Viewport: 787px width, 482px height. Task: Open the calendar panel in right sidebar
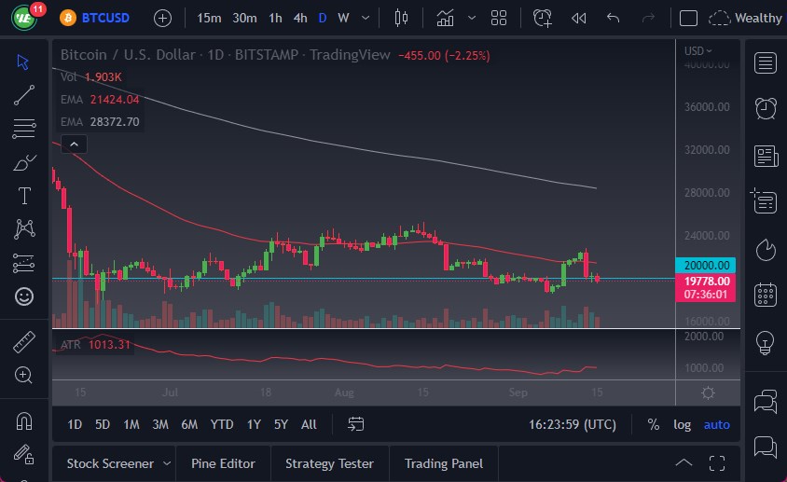(x=766, y=295)
